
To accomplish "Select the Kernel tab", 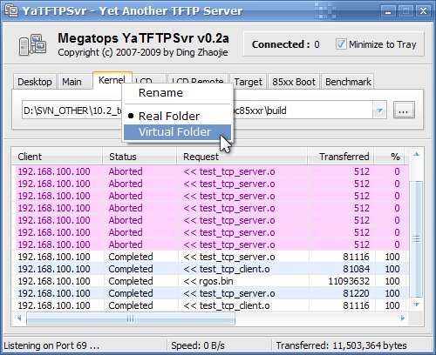I will click(x=112, y=80).
